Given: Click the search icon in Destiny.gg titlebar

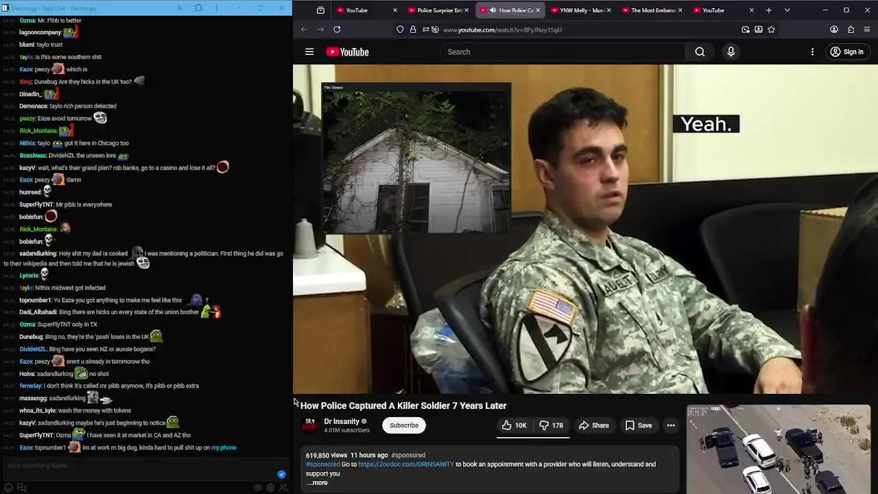Looking at the screenshot, I should click(x=180, y=8).
